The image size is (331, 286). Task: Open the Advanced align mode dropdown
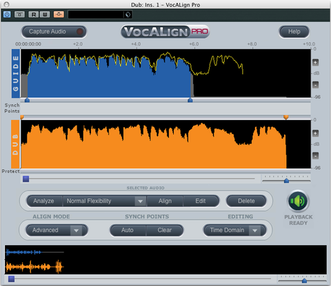[x=57, y=230]
